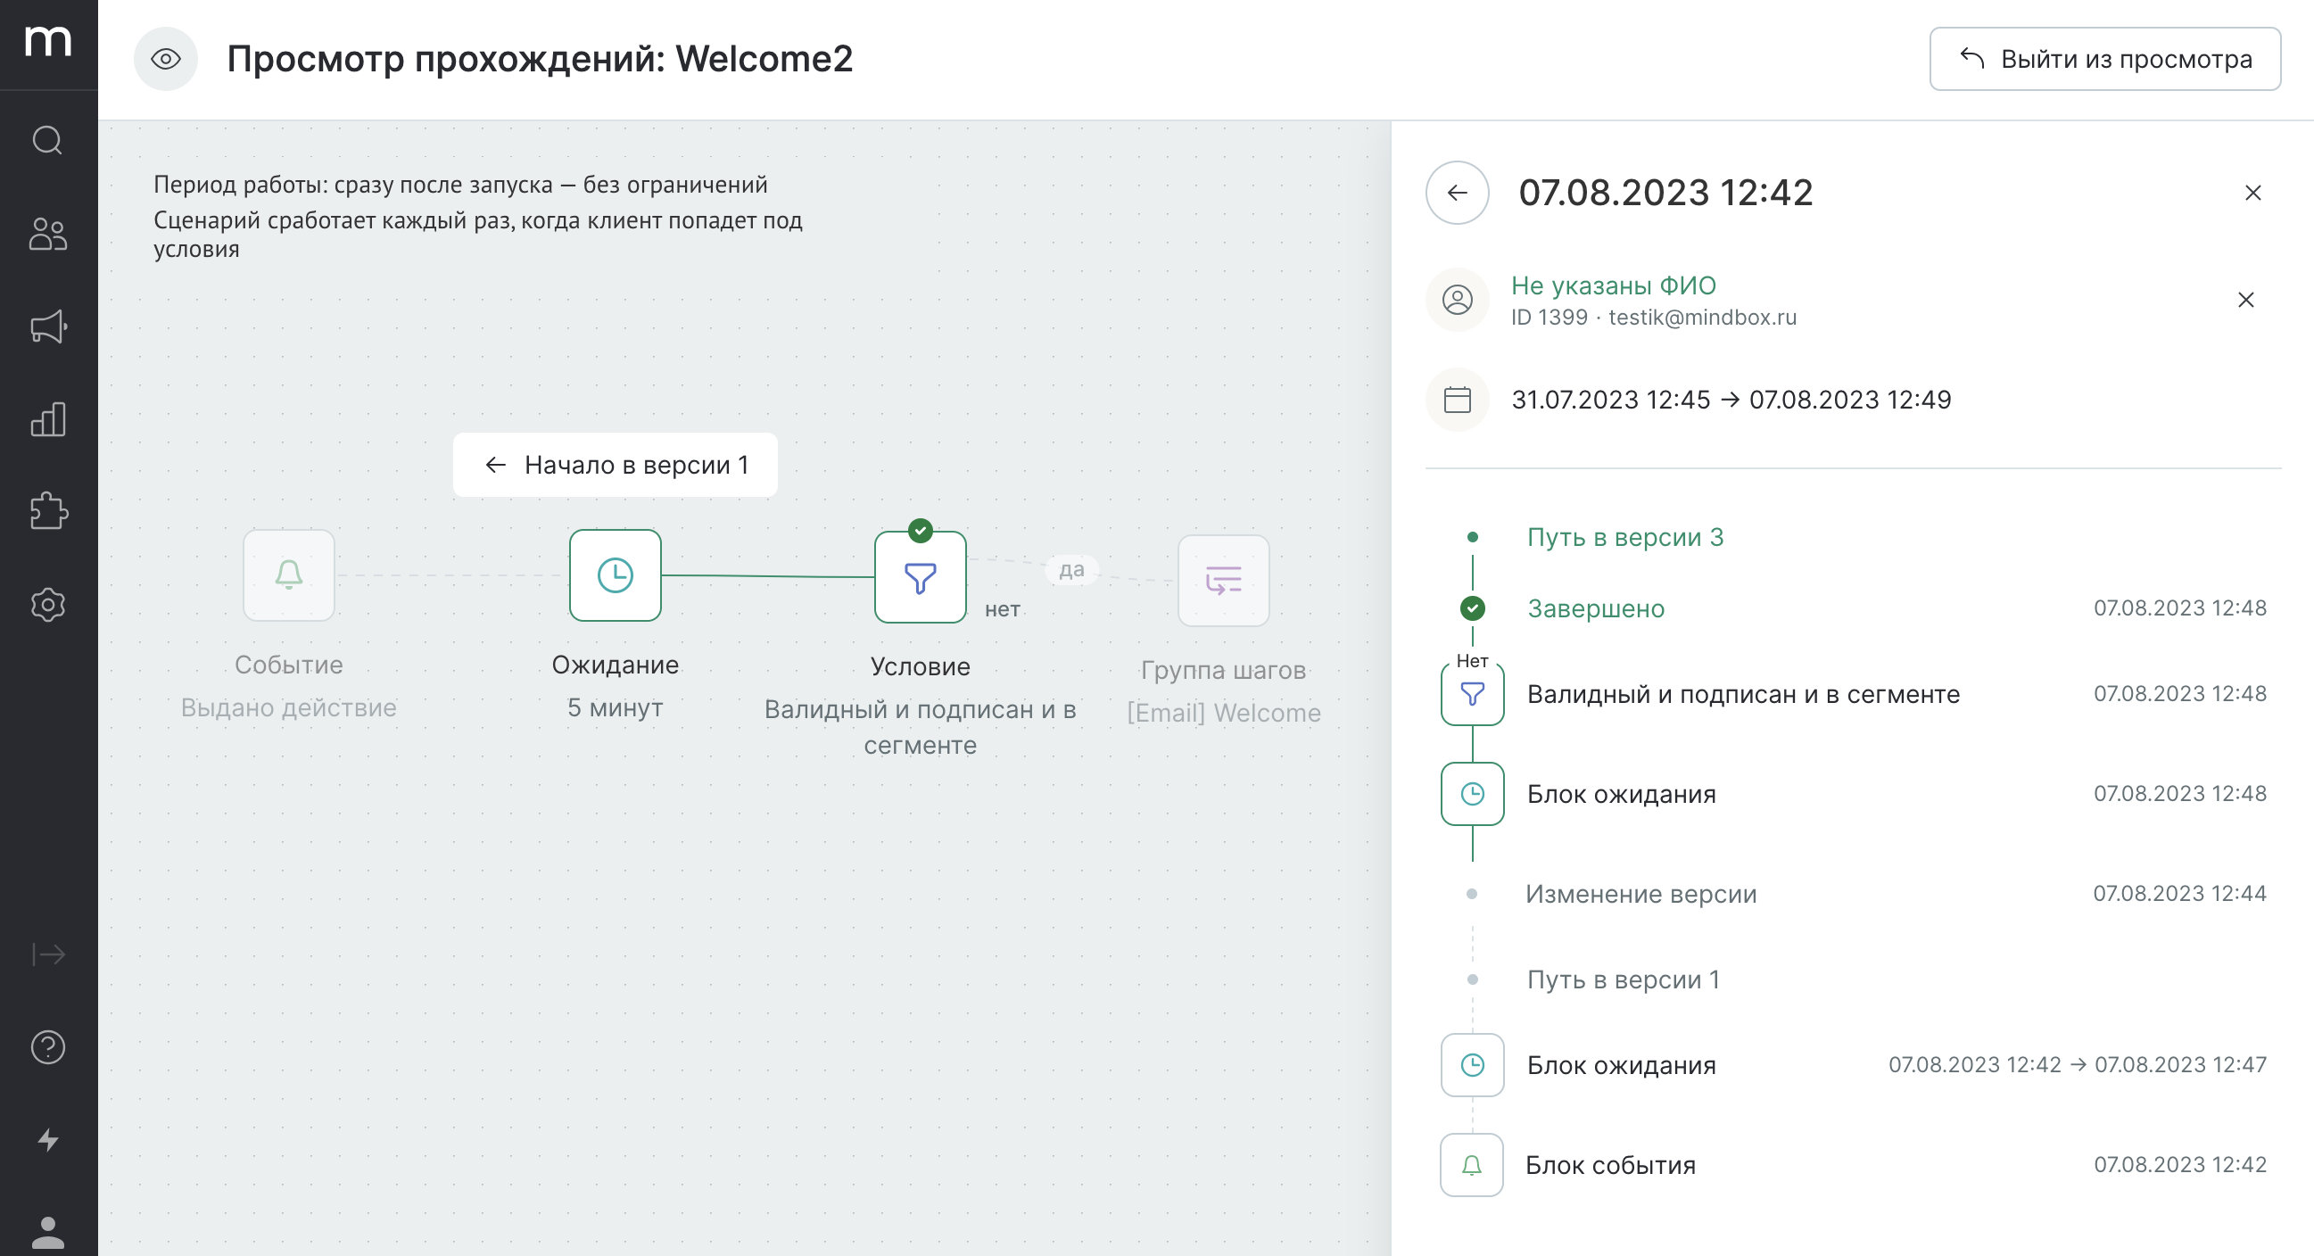
Task: Click the да branch label
Action: tap(1071, 570)
